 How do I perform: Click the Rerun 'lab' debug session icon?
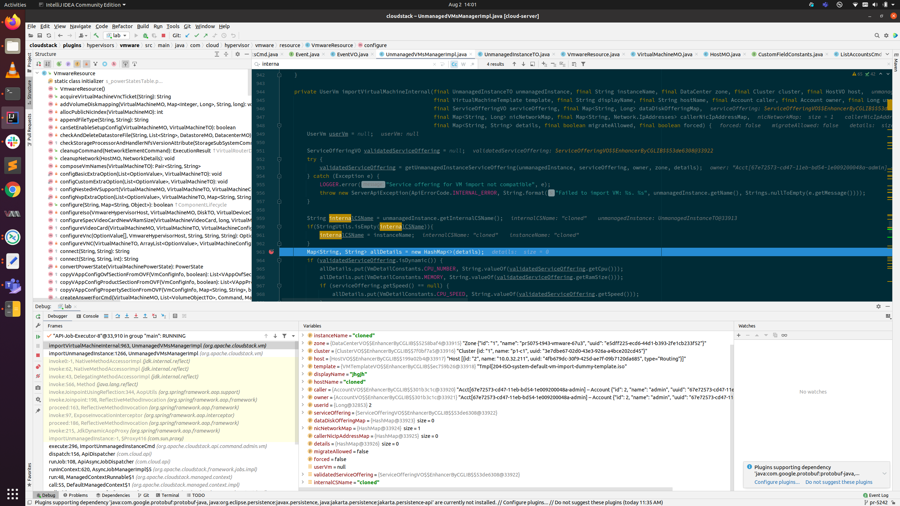pos(38,316)
